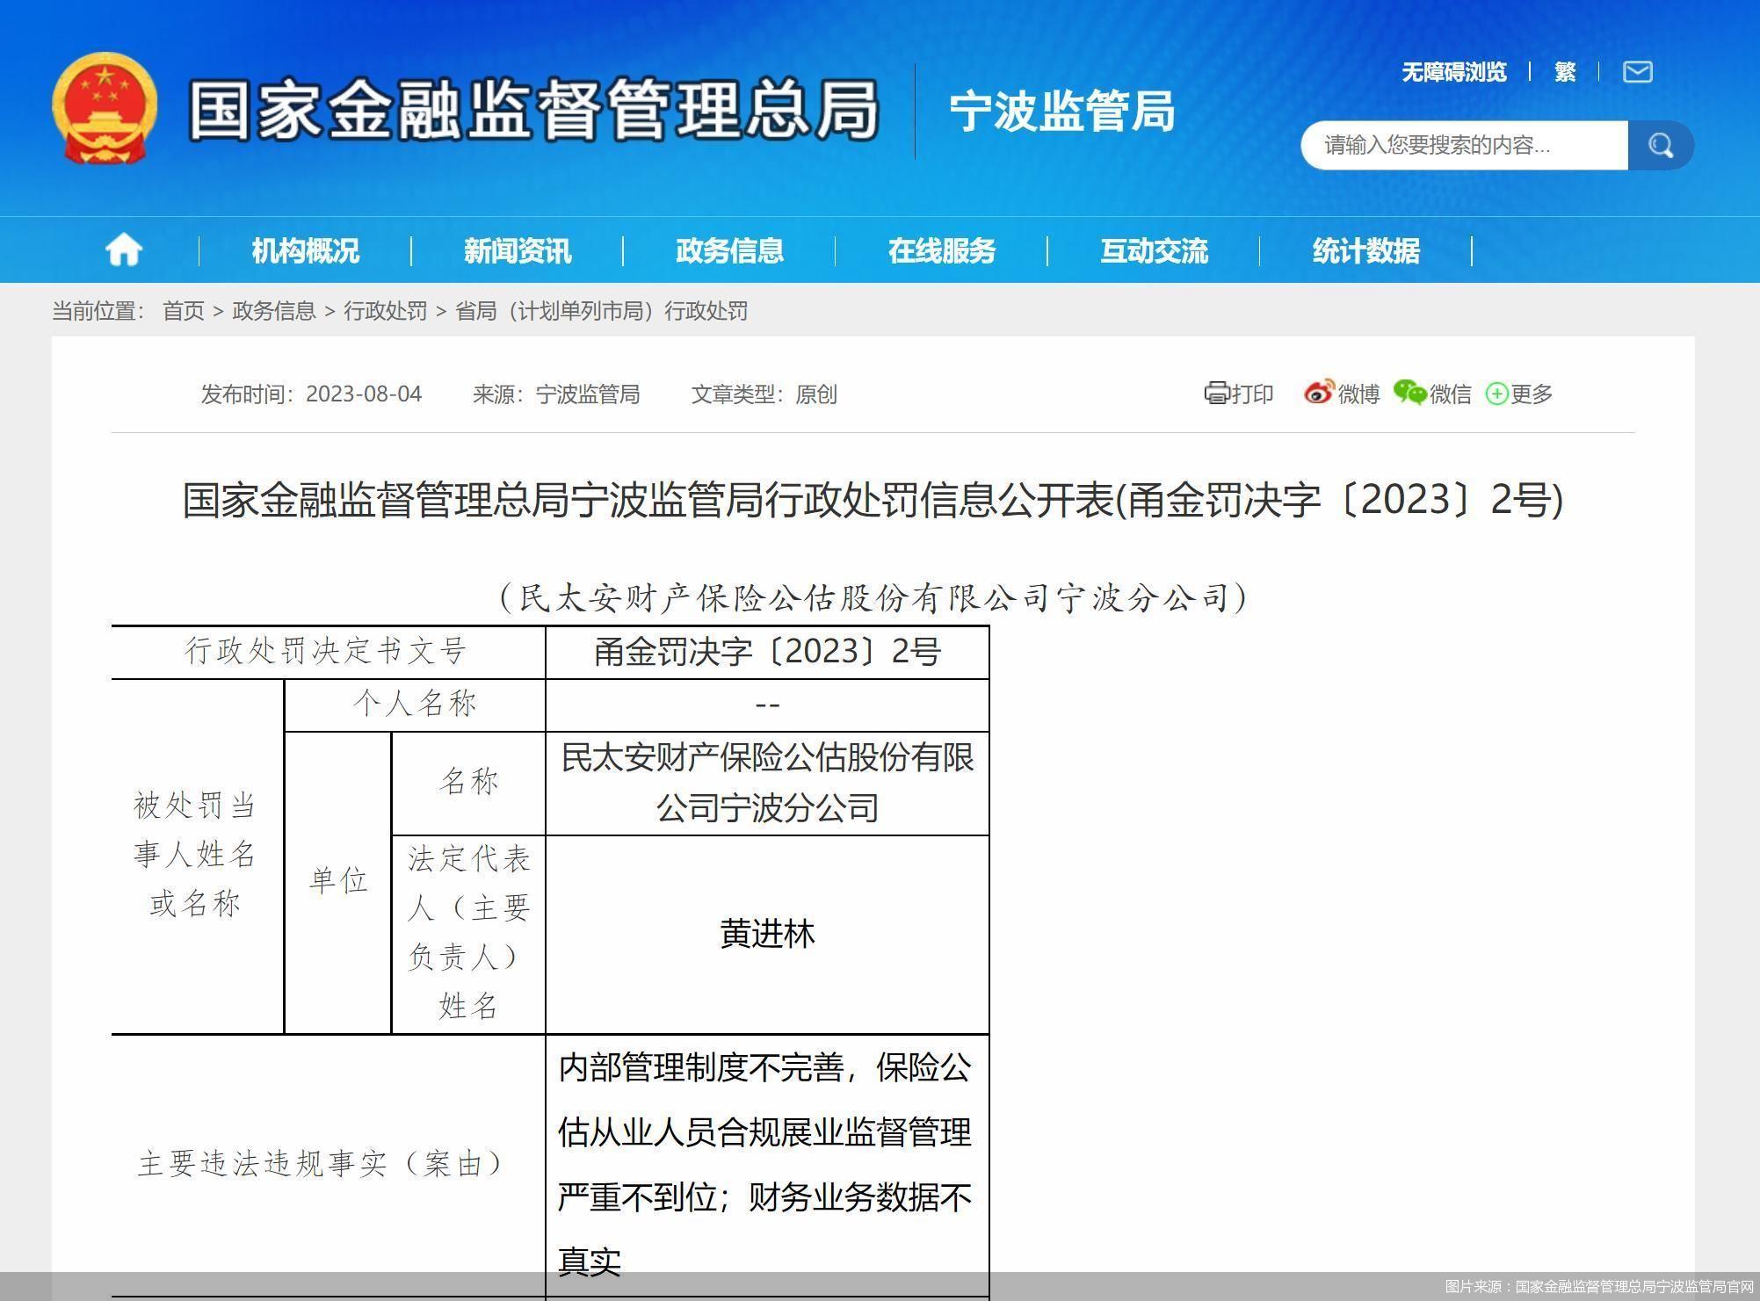Open the 统计数据 menu
The height and width of the screenshot is (1301, 1760).
click(1366, 250)
